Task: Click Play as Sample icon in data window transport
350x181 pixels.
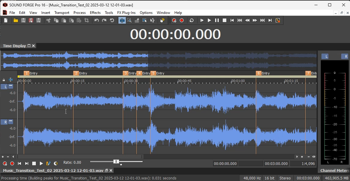Action: click(56, 163)
